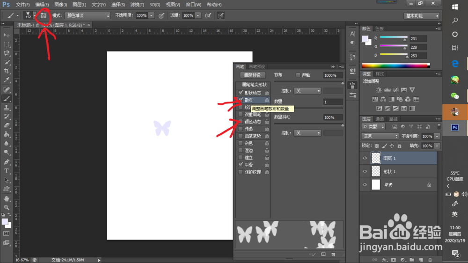Hide the 形状 1 layer

pos(365,171)
